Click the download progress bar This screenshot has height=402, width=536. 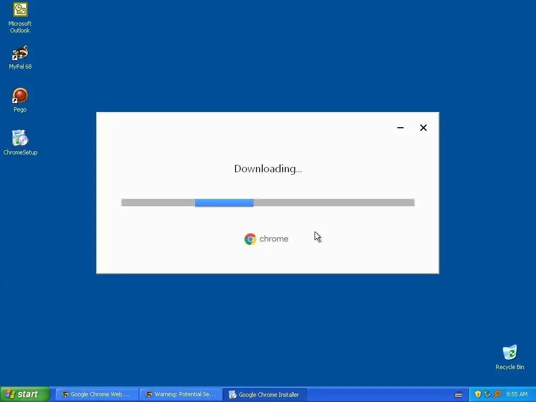pyautogui.click(x=268, y=203)
